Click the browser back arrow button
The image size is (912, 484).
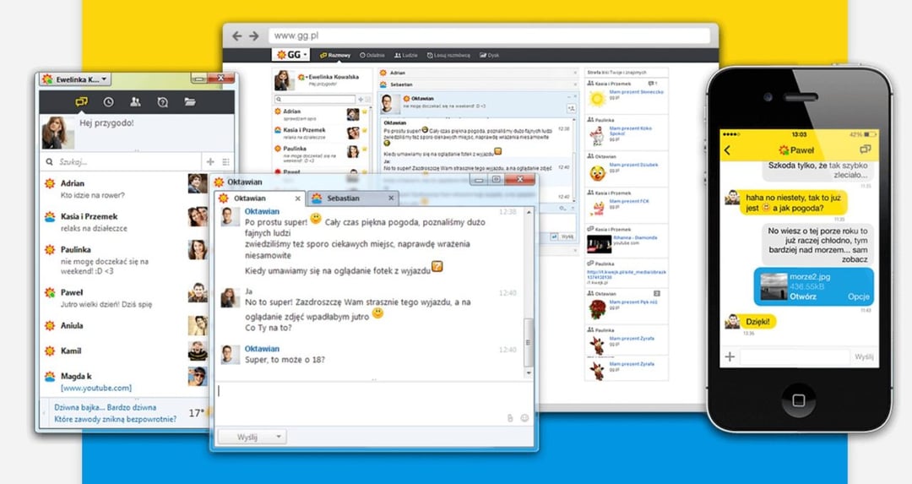point(237,36)
